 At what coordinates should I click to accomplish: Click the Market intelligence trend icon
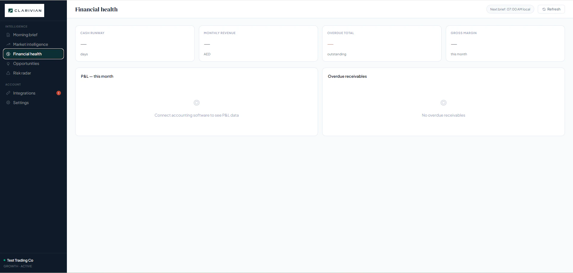click(8, 45)
